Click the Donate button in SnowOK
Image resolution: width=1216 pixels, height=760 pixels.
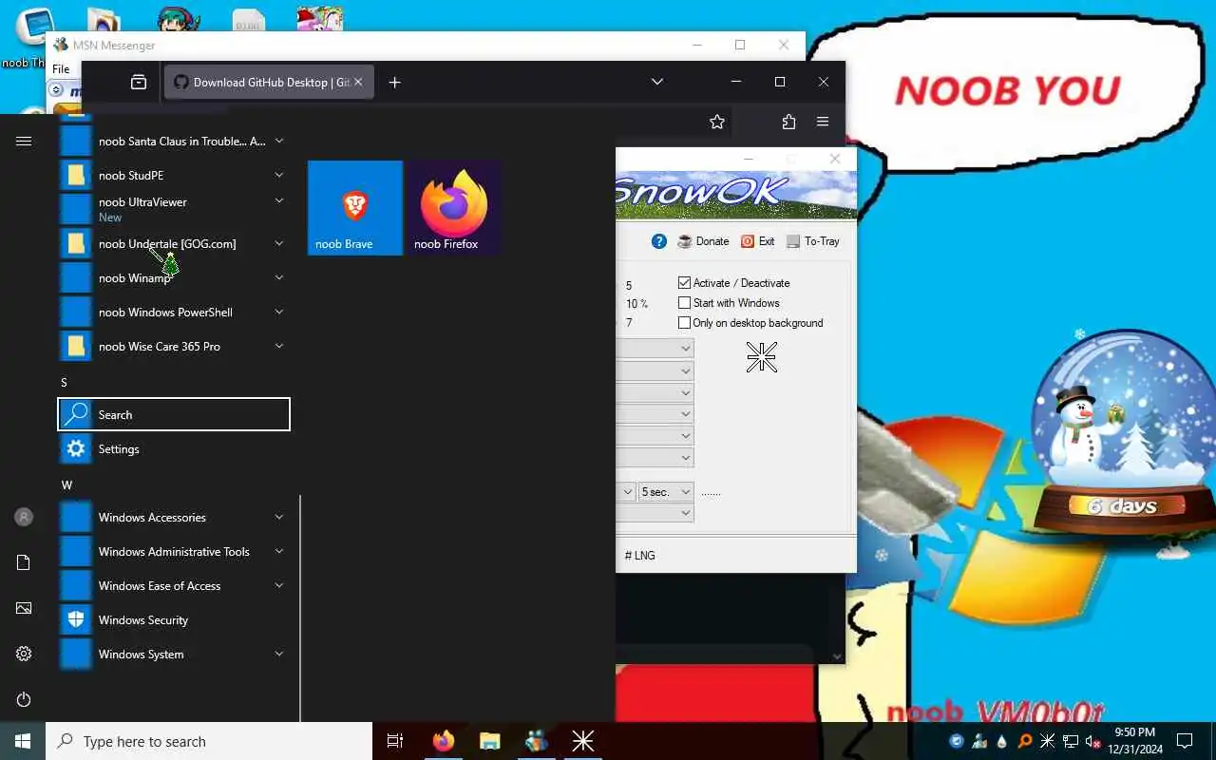703,241
